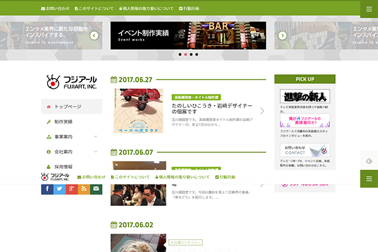Open 制作実績 in sidebar menu
378x252 pixels.
(64, 122)
